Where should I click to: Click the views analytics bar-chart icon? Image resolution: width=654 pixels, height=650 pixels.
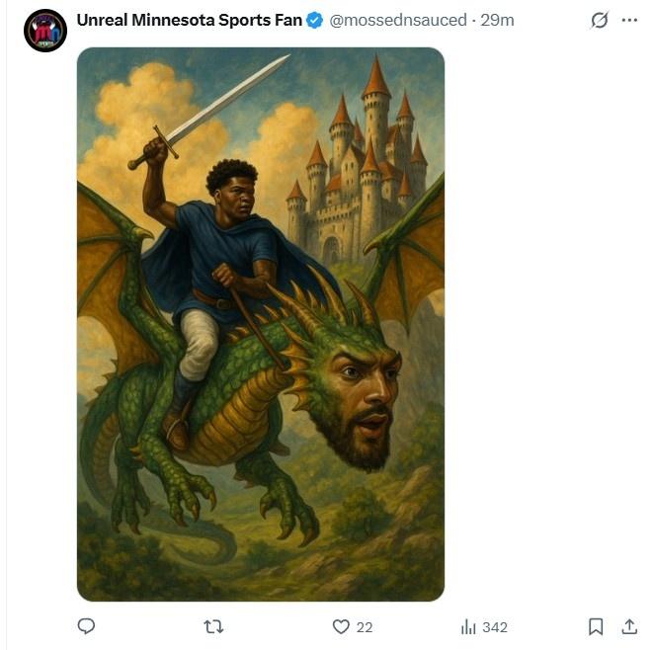pyautogui.click(x=469, y=626)
